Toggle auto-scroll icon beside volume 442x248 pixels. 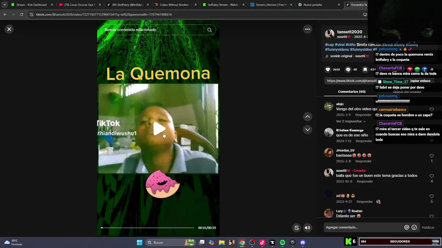coord(296,228)
